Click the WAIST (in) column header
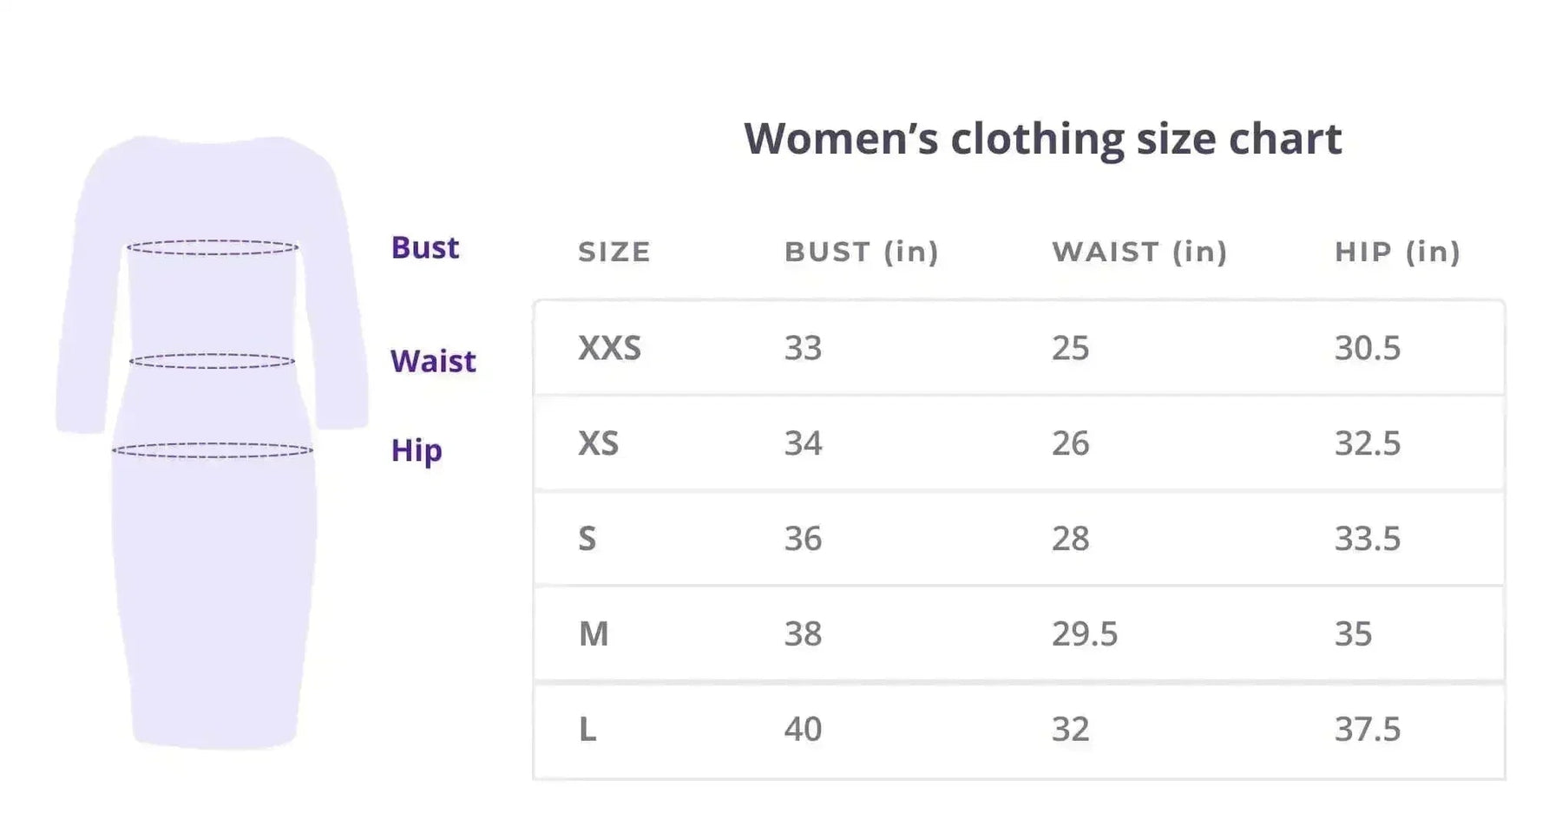The width and height of the screenshot is (1562, 833). click(x=1139, y=252)
